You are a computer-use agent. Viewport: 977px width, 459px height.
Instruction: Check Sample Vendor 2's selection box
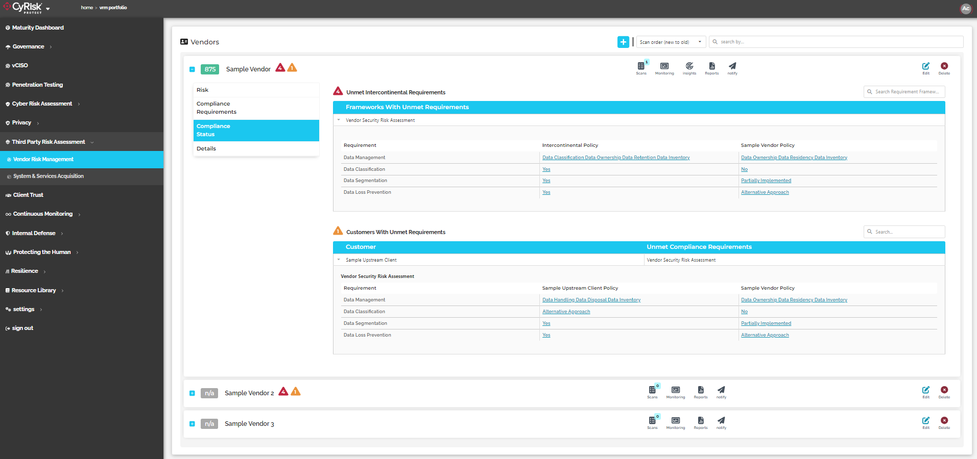[x=193, y=393]
